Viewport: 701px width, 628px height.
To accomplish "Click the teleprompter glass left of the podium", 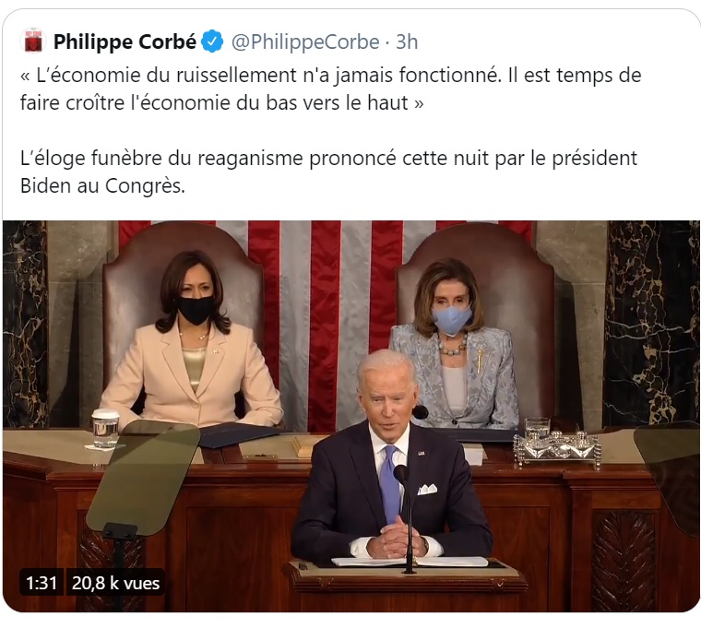I will pyautogui.click(x=143, y=478).
